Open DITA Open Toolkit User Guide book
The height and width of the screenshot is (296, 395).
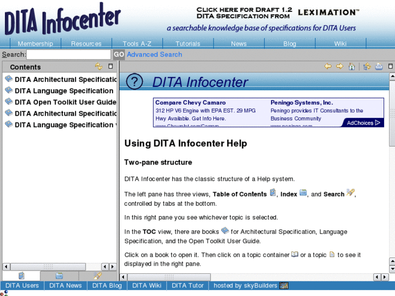pos(66,102)
